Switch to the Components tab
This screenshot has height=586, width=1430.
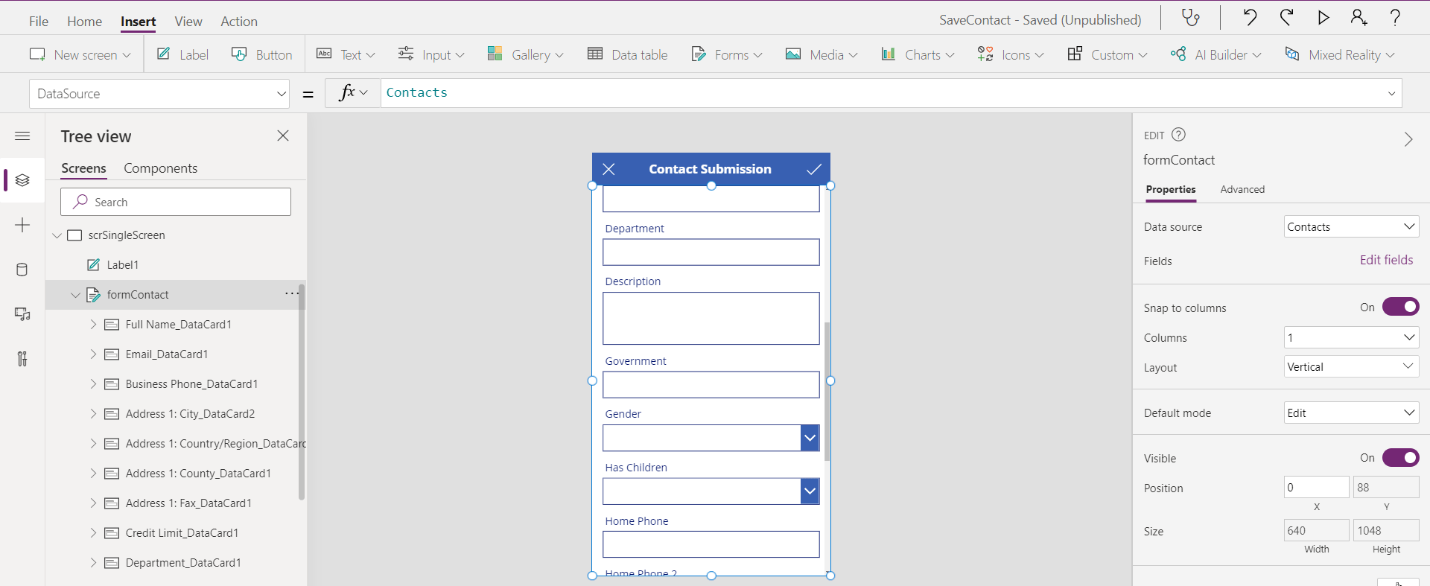click(x=160, y=168)
